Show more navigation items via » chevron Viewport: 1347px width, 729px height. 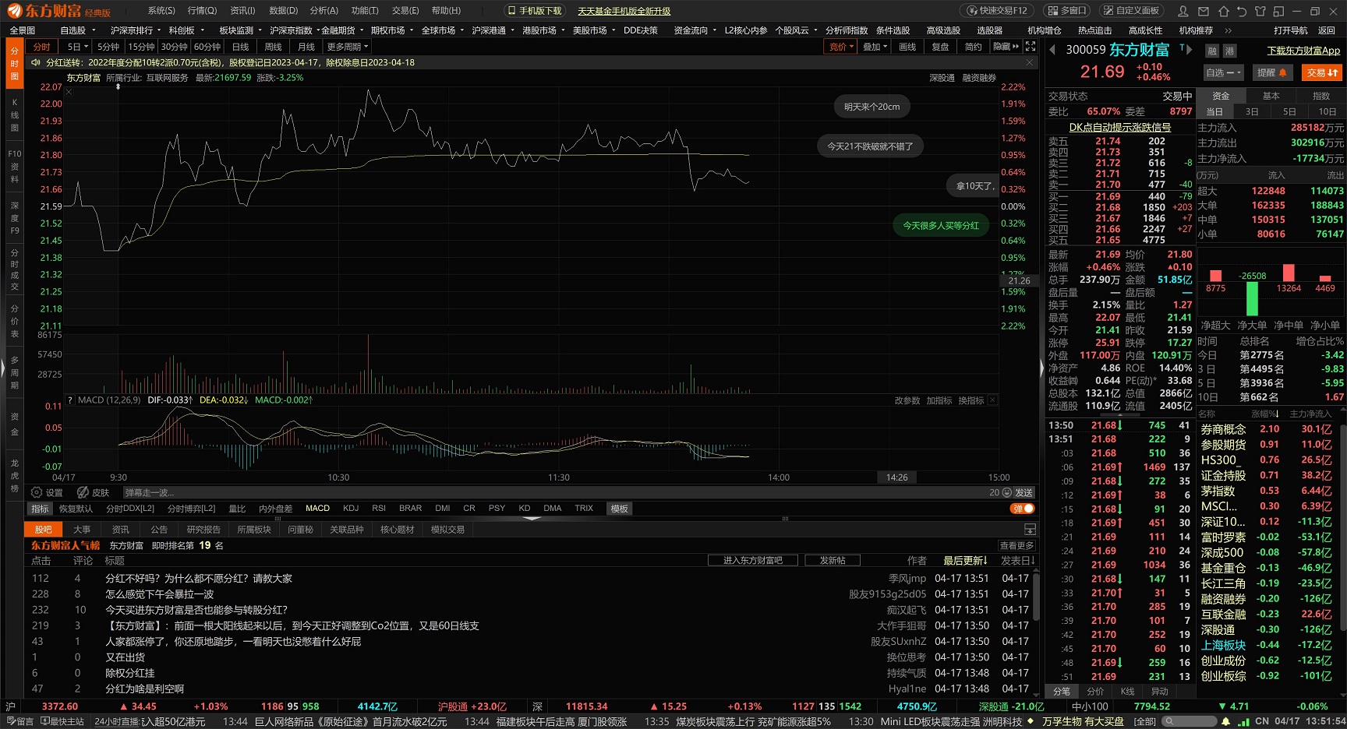click(1229, 30)
